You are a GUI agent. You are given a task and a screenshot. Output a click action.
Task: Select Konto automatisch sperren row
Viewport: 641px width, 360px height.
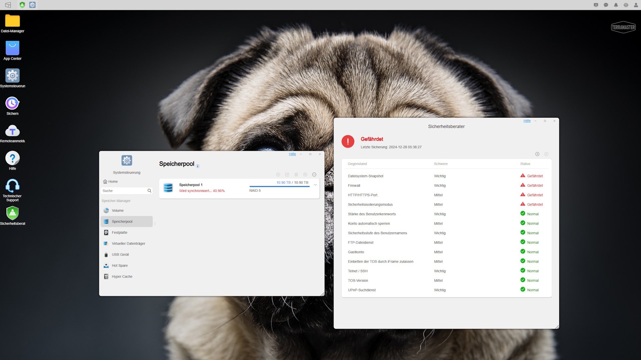click(446, 224)
